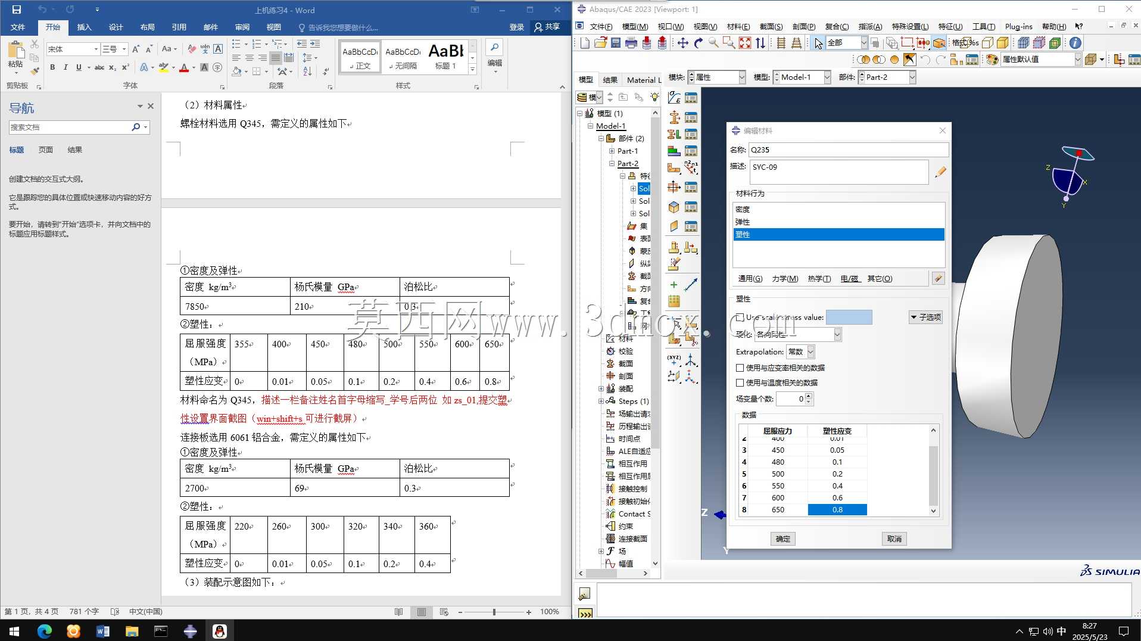Toggle Word Web Layout view in status bar

click(444, 612)
